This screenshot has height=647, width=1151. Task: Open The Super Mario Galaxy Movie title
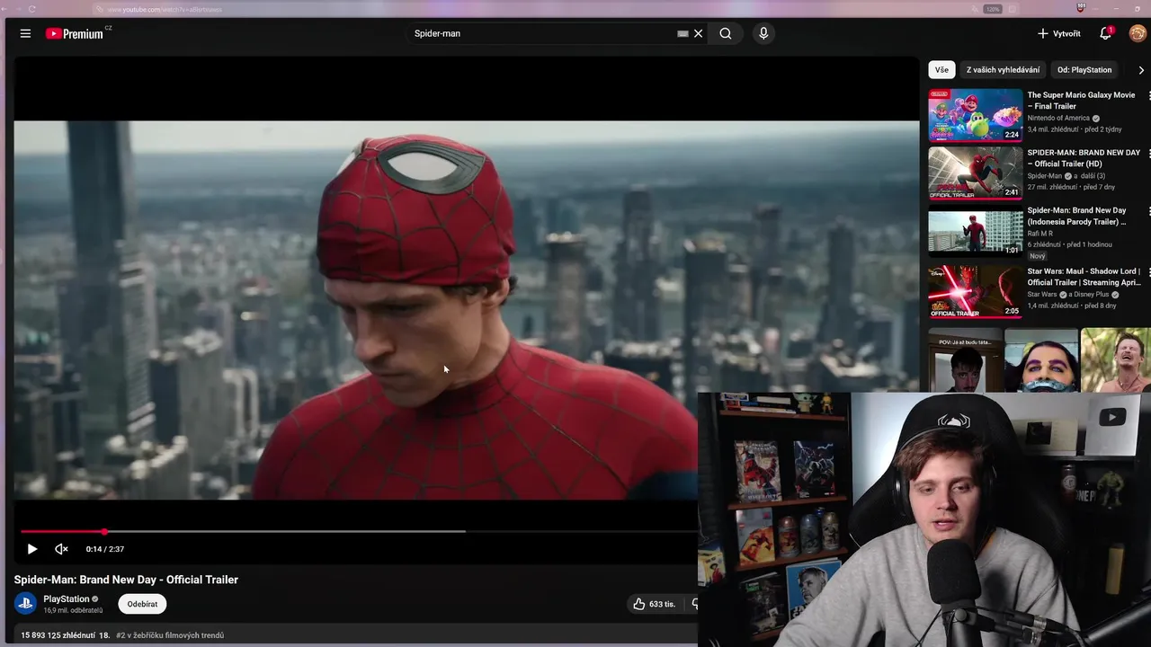[x=1081, y=101]
